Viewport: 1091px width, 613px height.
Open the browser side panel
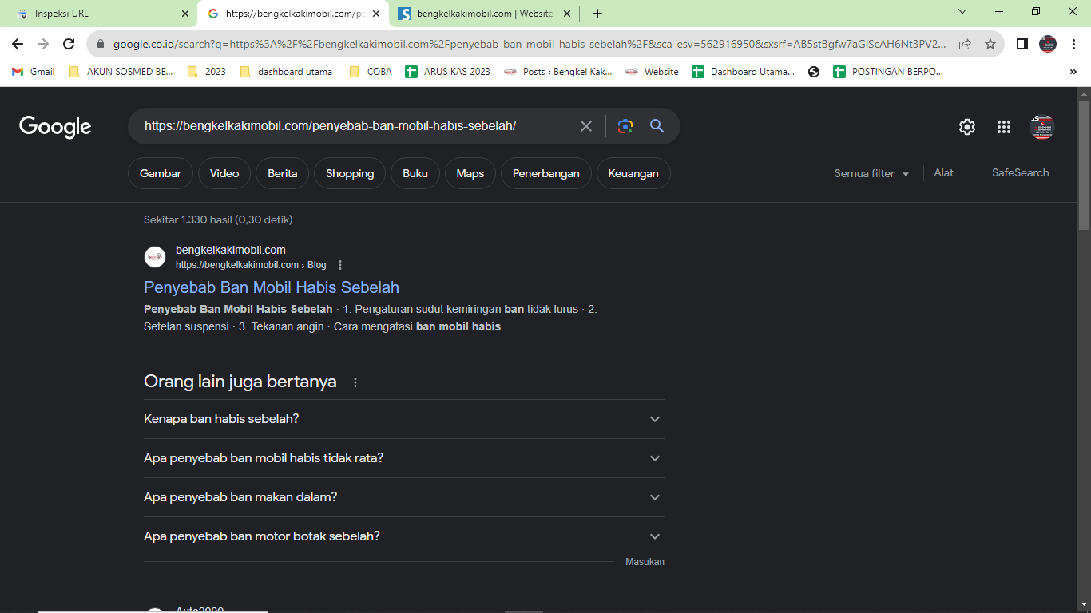[x=1022, y=44]
